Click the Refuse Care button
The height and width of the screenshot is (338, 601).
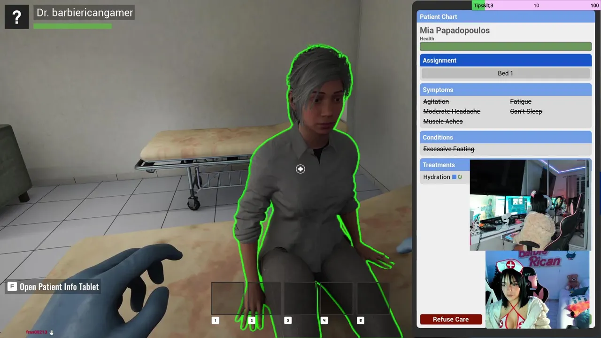click(x=451, y=319)
